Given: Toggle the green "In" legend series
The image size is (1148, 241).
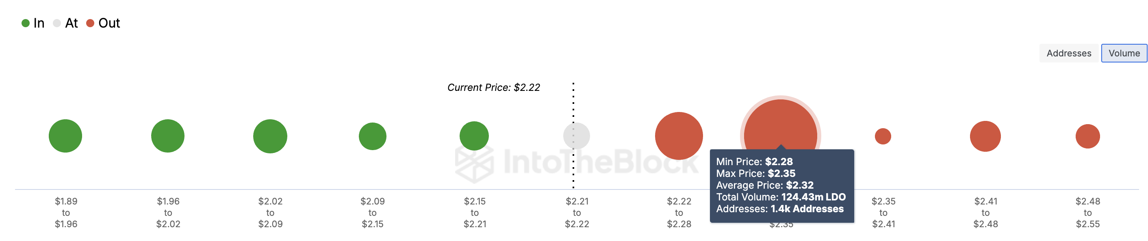Looking at the screenshot, I should point(33,23).
